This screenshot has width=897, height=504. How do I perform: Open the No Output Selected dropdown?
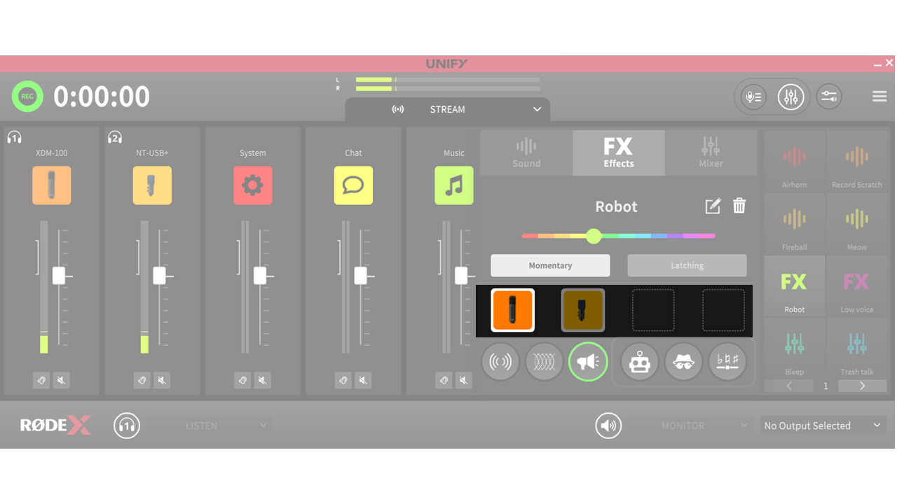823,426
